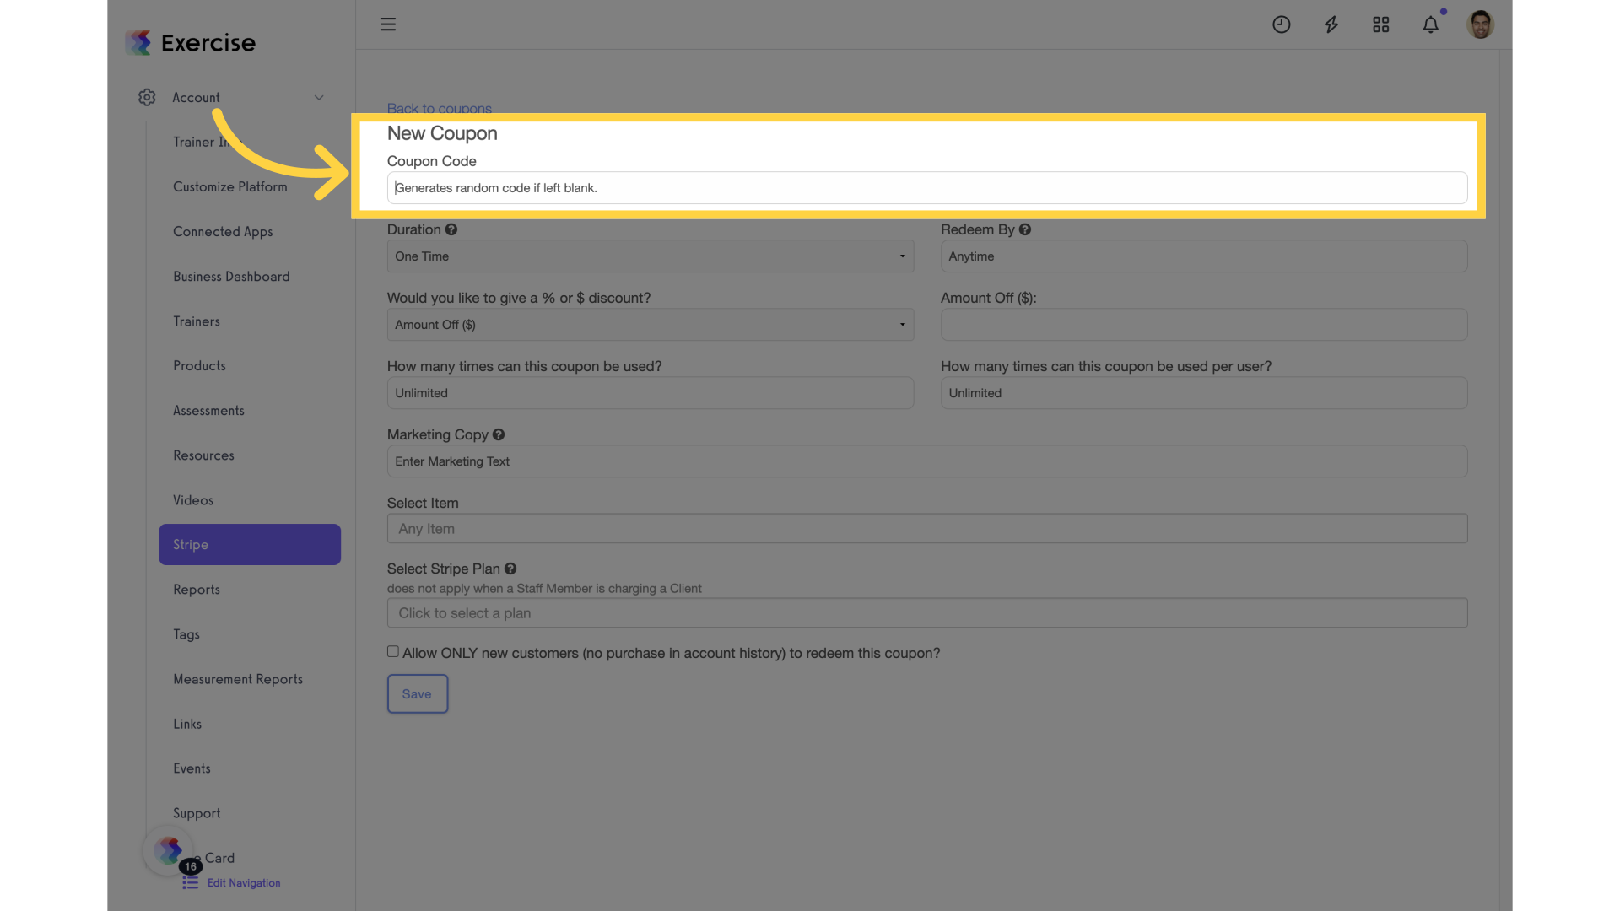This screenshot has width=1620, height=911.
Task: Click the per user usage Unlimited field
Action: coord(1204,393)
